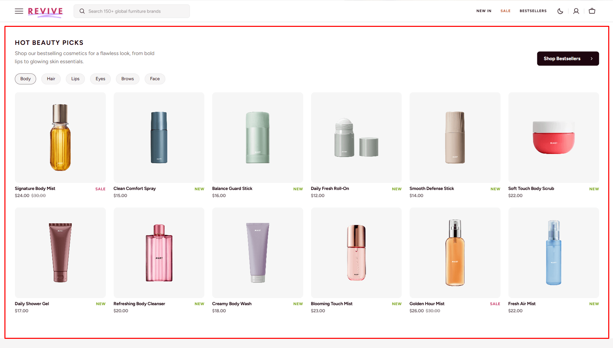Open the user account icon
Screen dimensions: 613x348
click(x=576, y=11)
